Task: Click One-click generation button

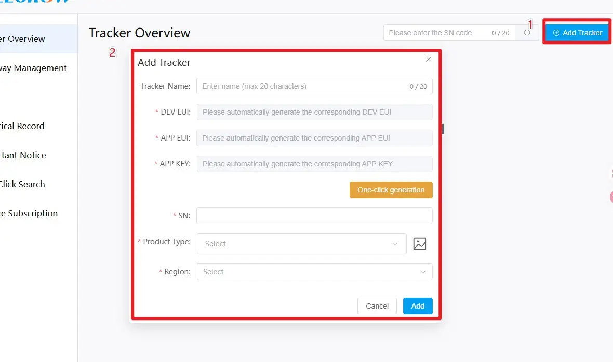Action: click(x=391, y=190)
